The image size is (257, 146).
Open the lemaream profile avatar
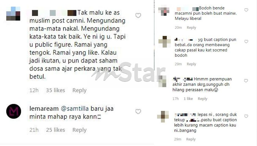point(14,111)
